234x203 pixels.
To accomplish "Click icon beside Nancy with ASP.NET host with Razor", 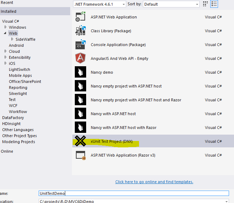I will [x=80, y=127].
